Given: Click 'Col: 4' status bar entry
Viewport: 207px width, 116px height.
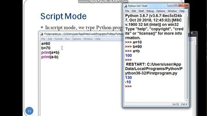Looking at the screenshot, I should (184, 104).
